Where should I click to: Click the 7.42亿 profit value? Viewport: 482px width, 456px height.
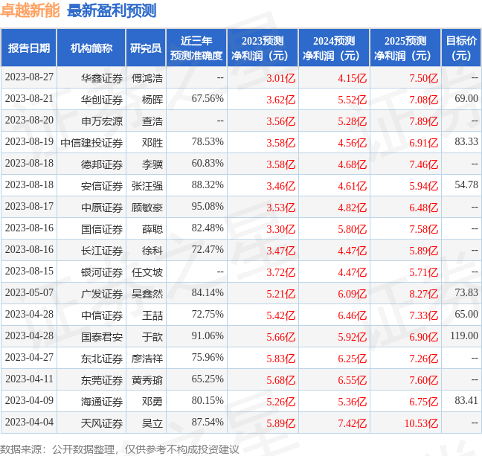[x=353, y=423]
